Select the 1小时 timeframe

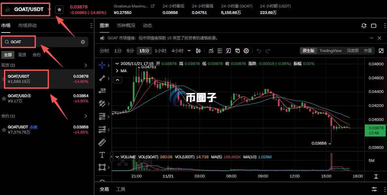point(160,51)
